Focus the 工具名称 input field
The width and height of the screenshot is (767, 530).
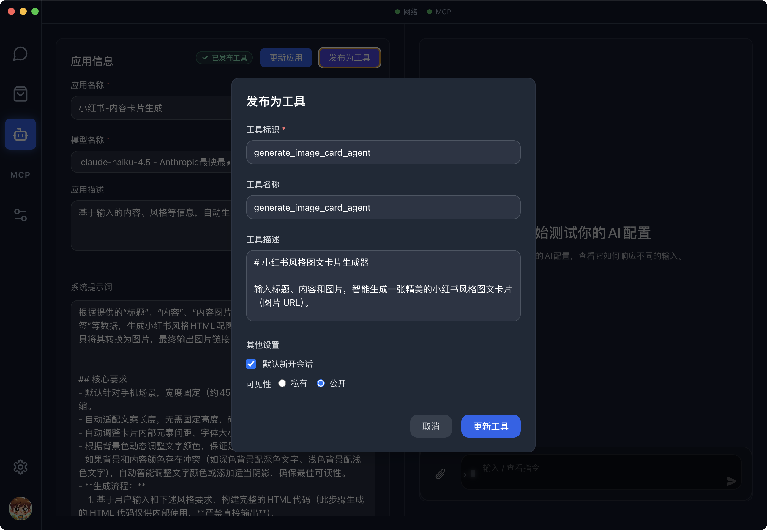tap(383, 208)
